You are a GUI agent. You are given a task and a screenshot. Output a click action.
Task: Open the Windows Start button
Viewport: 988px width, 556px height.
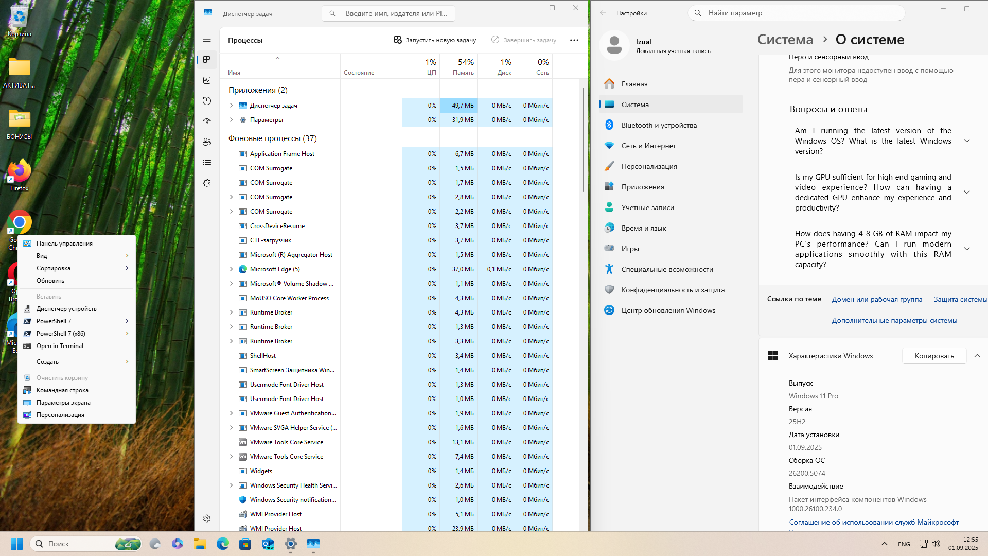17,544
